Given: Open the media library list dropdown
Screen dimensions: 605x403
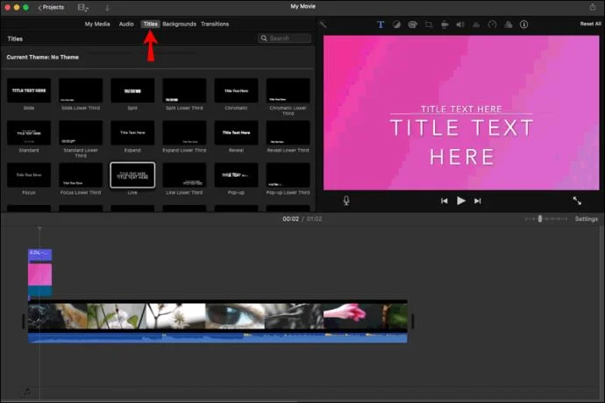Looking at the screenshot, I should 82,7.
